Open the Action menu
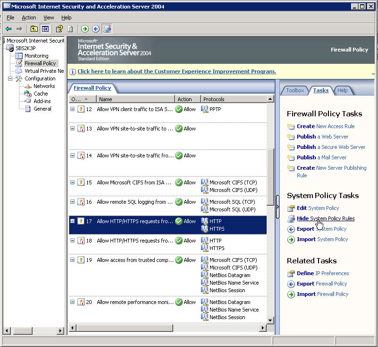Viewport: 378px width, 347px height. [x=29, y=17]
